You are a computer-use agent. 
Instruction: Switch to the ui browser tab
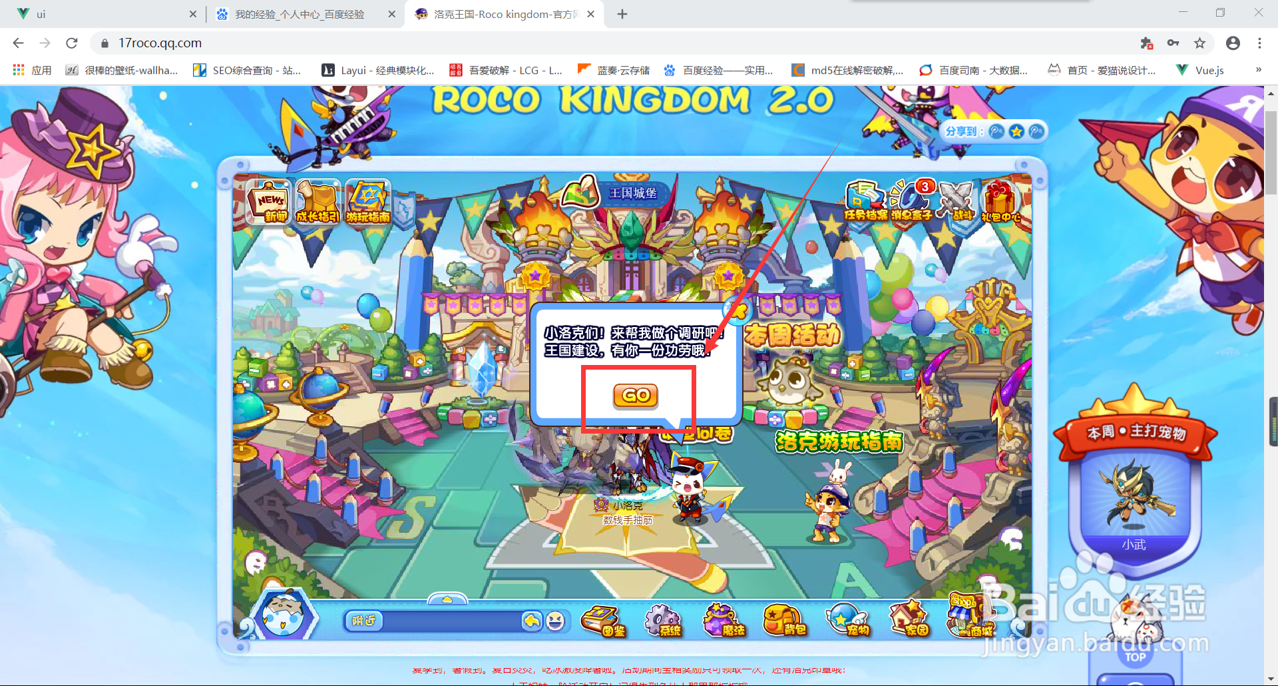coord(106,14)
